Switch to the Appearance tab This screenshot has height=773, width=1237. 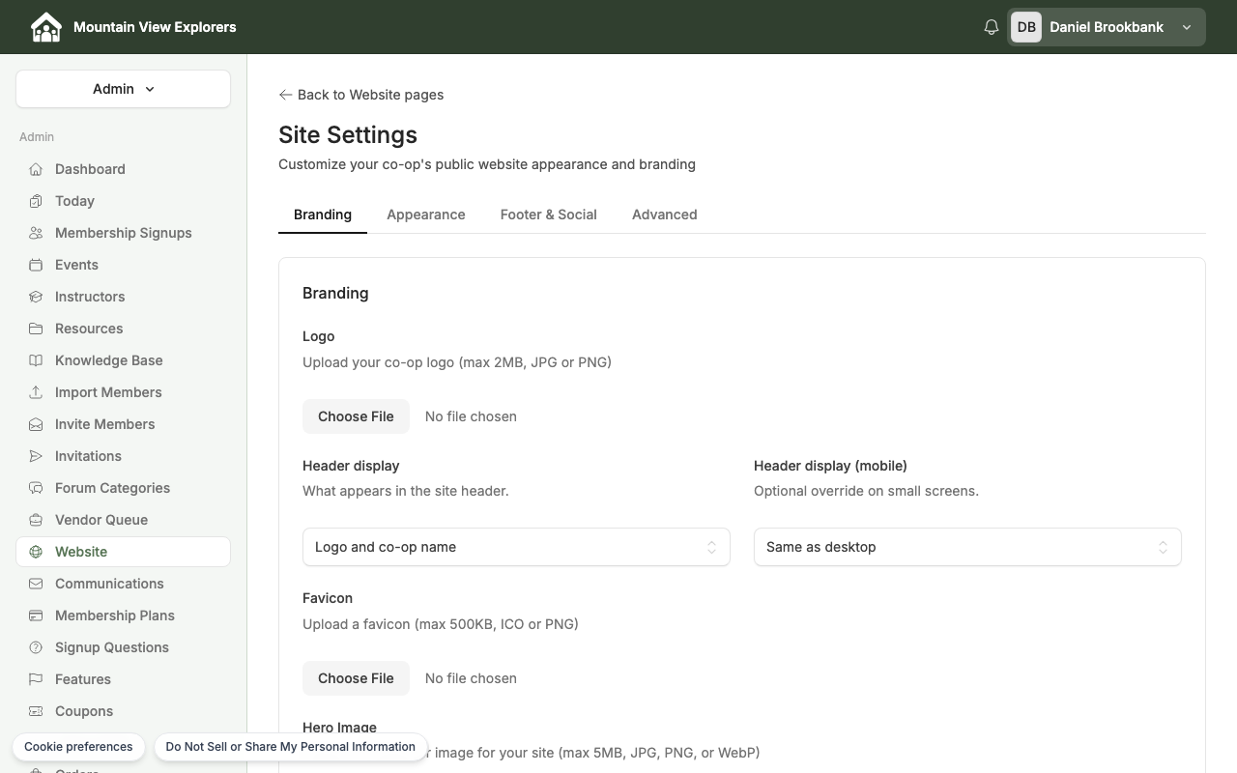[426, 215]
